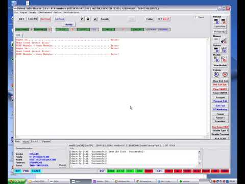Click the Folder button

click(x=150, y=19)
